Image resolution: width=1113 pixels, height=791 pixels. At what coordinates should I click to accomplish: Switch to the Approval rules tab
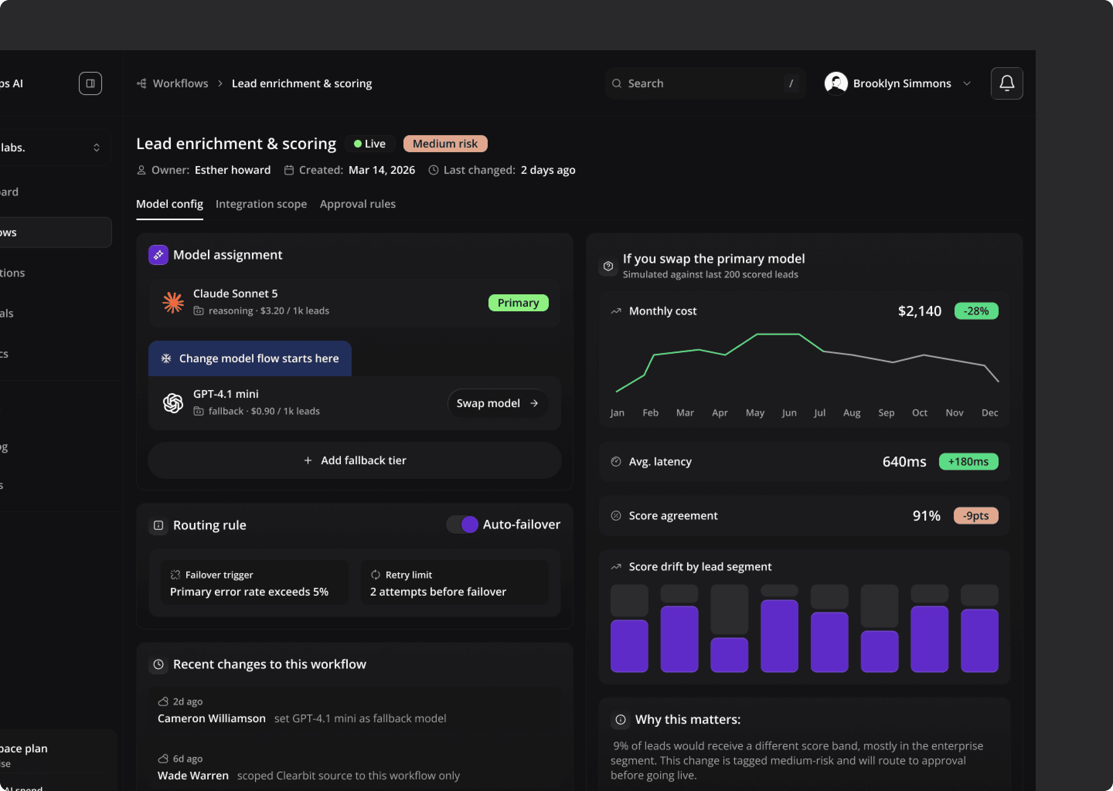point(358,204)
